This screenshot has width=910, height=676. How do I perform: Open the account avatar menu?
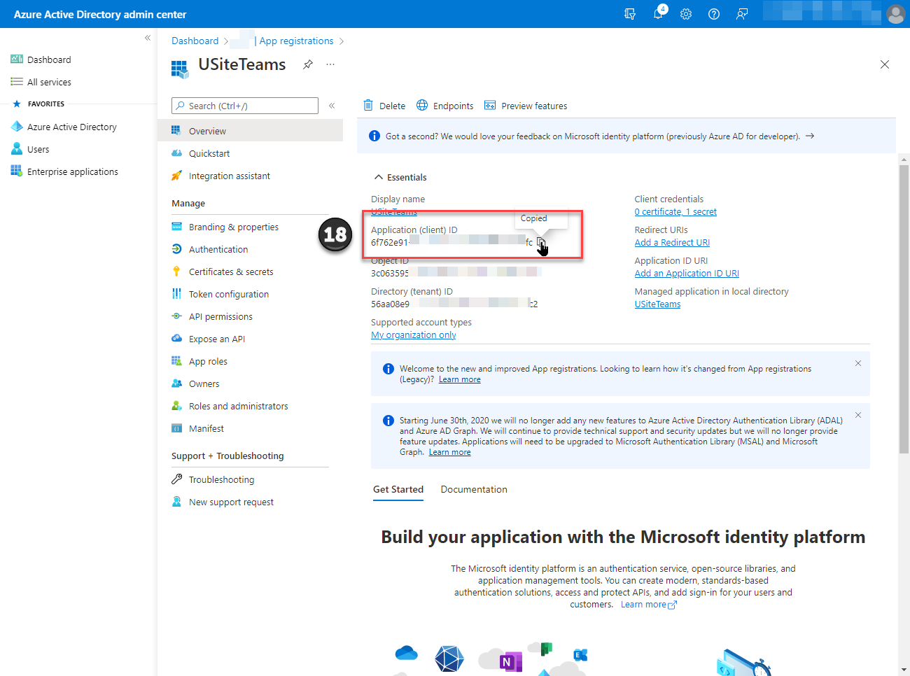tap(895, 14)
